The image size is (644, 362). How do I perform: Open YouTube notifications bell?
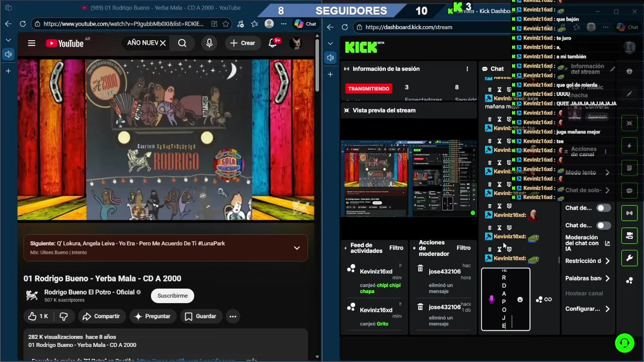[273, 43]
